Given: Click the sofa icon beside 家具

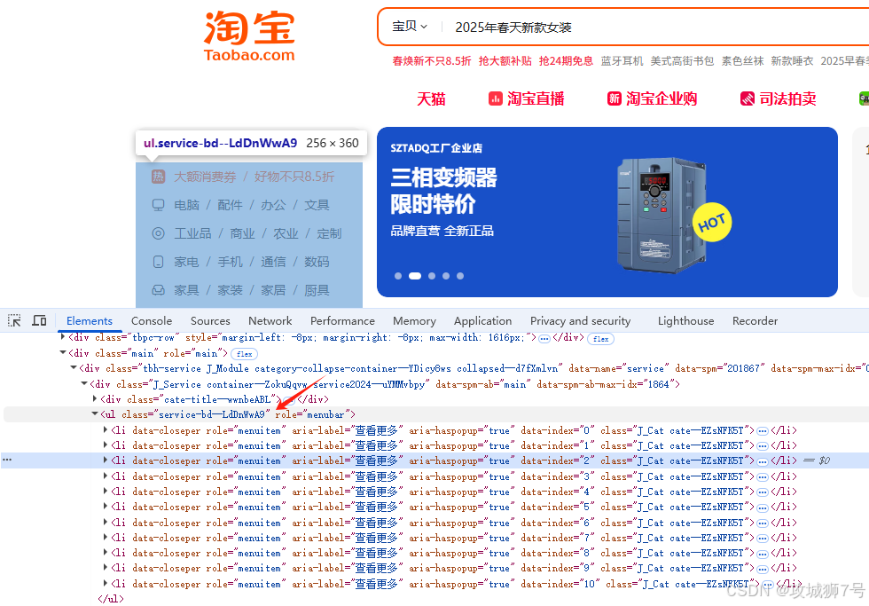Looking at the screenshot, I should (x=159, y=290).
